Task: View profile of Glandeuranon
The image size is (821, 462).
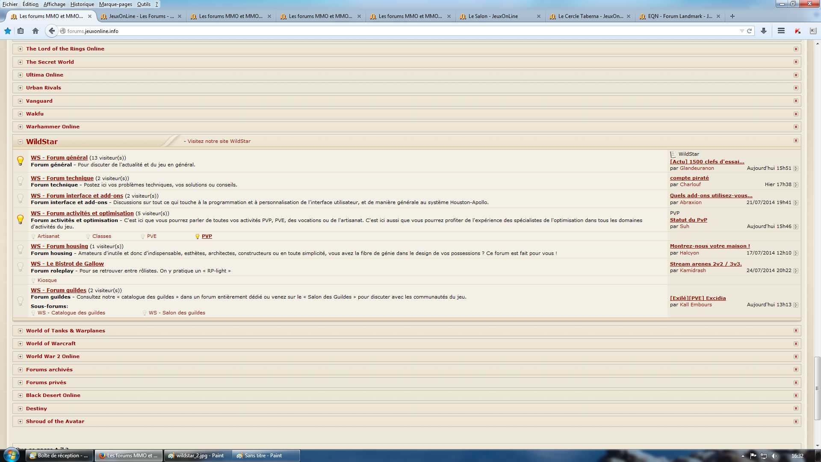Action: tap(697, 168)
